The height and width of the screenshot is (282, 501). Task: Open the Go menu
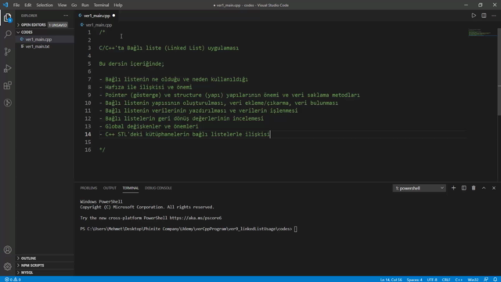pos(74,5)
